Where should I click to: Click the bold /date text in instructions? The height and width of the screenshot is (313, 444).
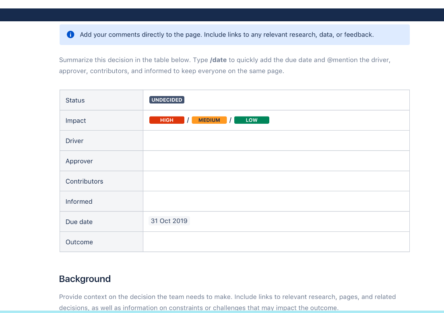[218, 60]
